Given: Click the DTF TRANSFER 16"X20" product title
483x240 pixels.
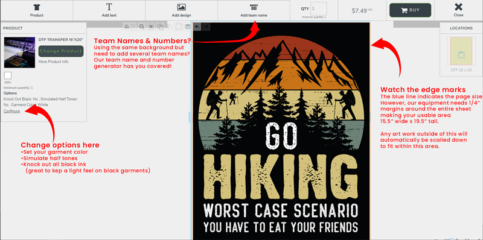Looking at the screenshot, I should point(61,40).
